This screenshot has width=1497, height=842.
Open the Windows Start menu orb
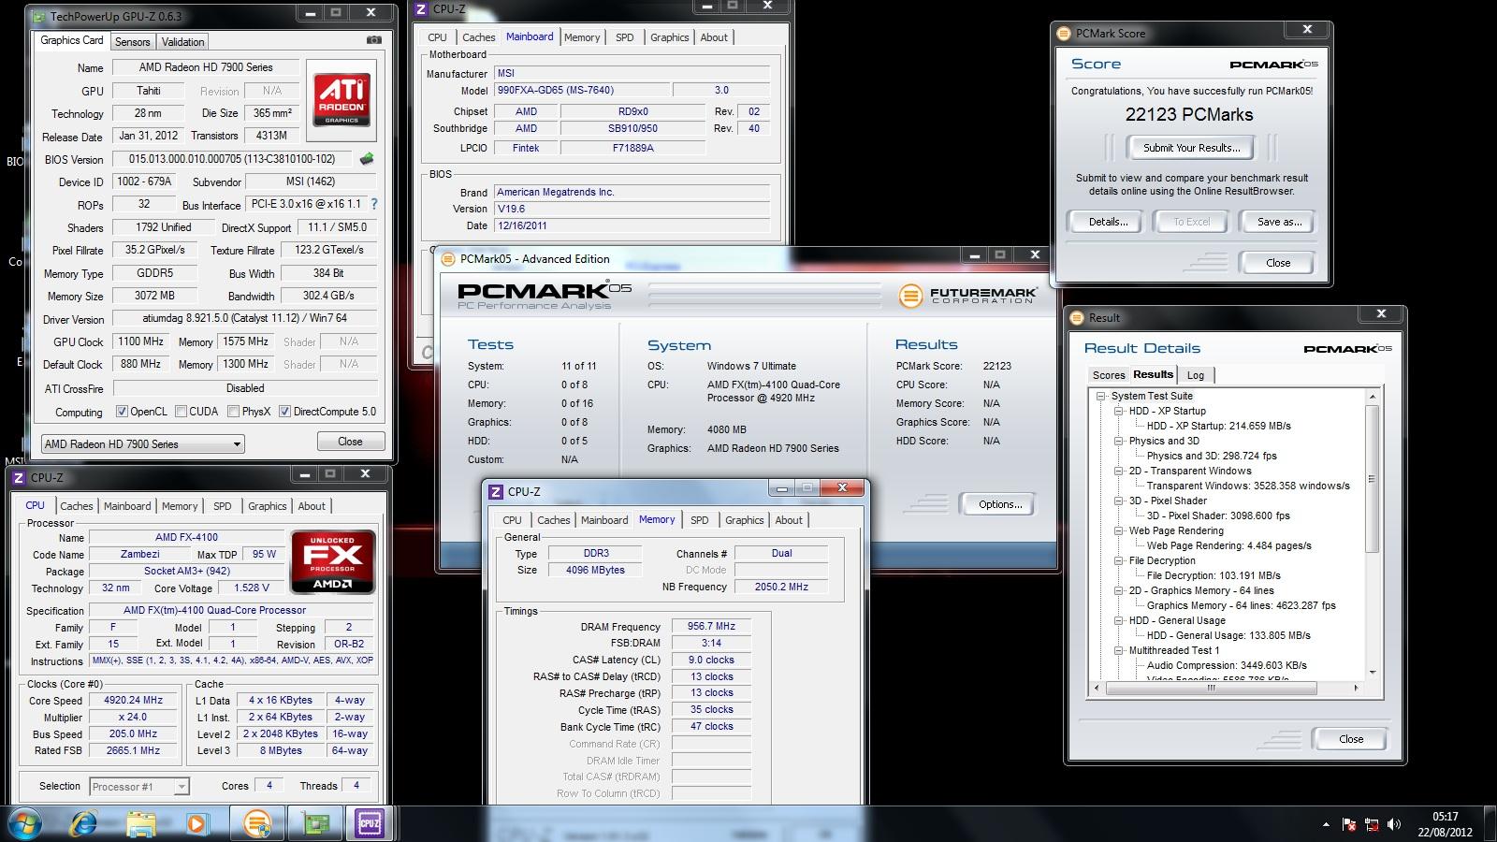tap(26, 823)
